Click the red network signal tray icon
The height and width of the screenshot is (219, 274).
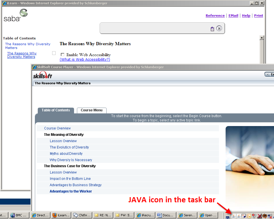point(260,216)
